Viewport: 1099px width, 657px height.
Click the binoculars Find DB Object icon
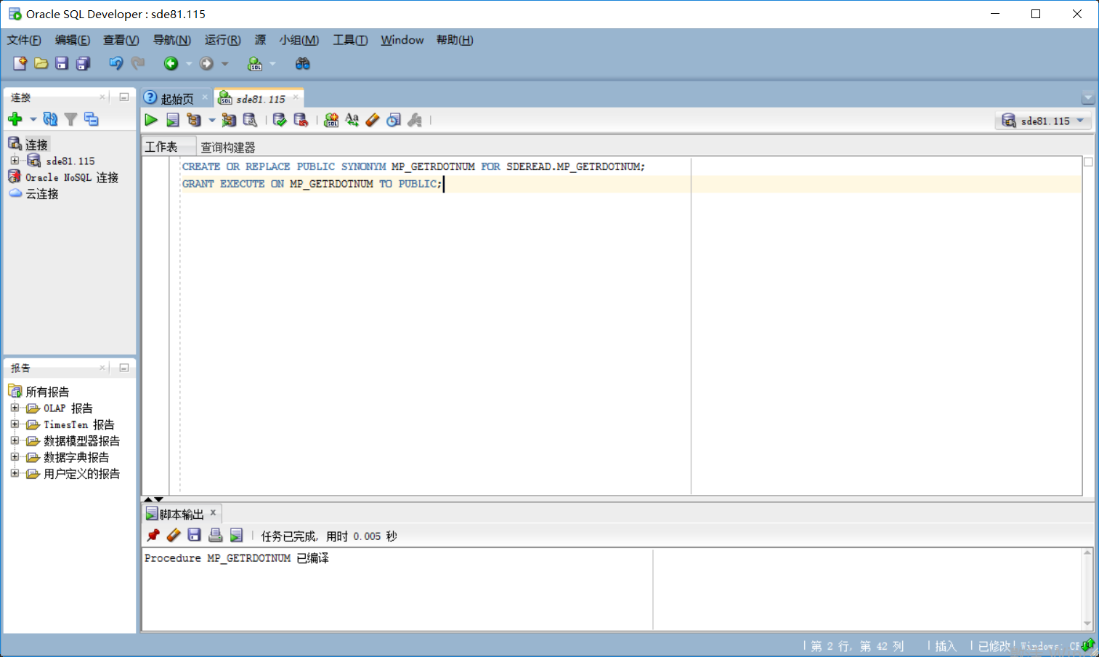(x=303, y=64)
